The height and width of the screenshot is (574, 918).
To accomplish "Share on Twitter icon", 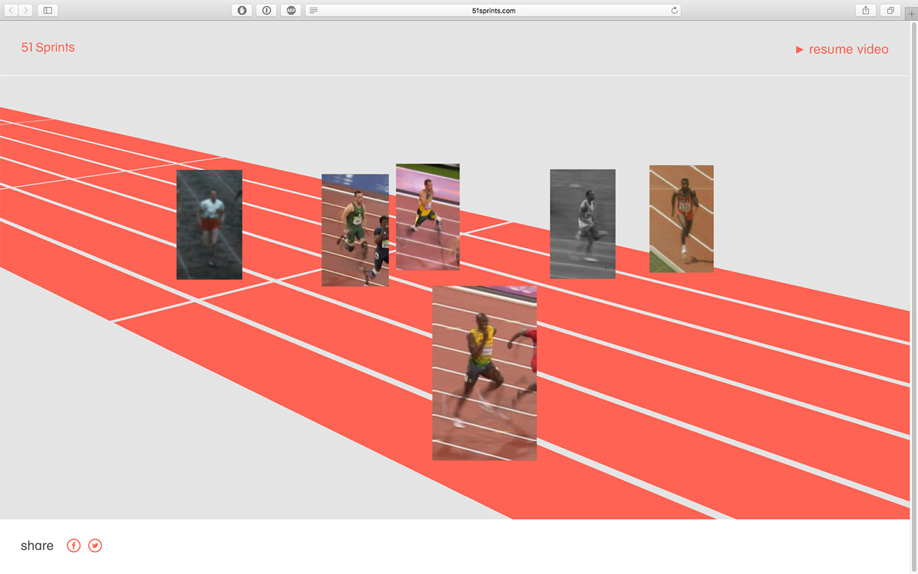I will (95, 546).
